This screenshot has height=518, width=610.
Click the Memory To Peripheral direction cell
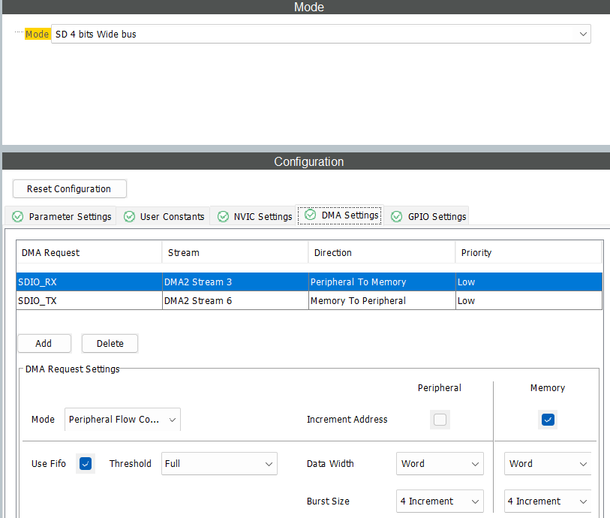pyautogui.click(x=382, y=300)
